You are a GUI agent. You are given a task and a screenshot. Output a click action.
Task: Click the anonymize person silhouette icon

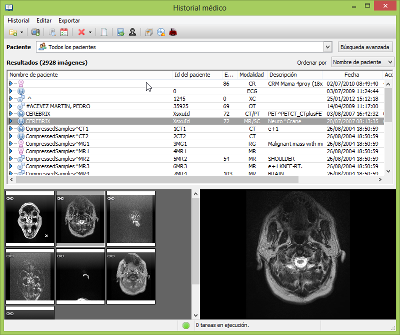[132, 32]
